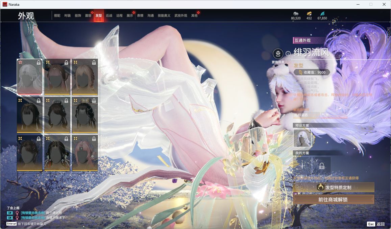Open the 武技外观 tab
The width and height of the screenshot is (391, 229).
181,15
